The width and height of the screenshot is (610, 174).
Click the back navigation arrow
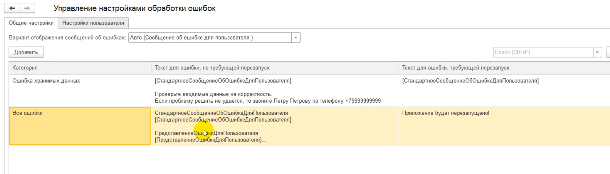[x=12, y=8]
